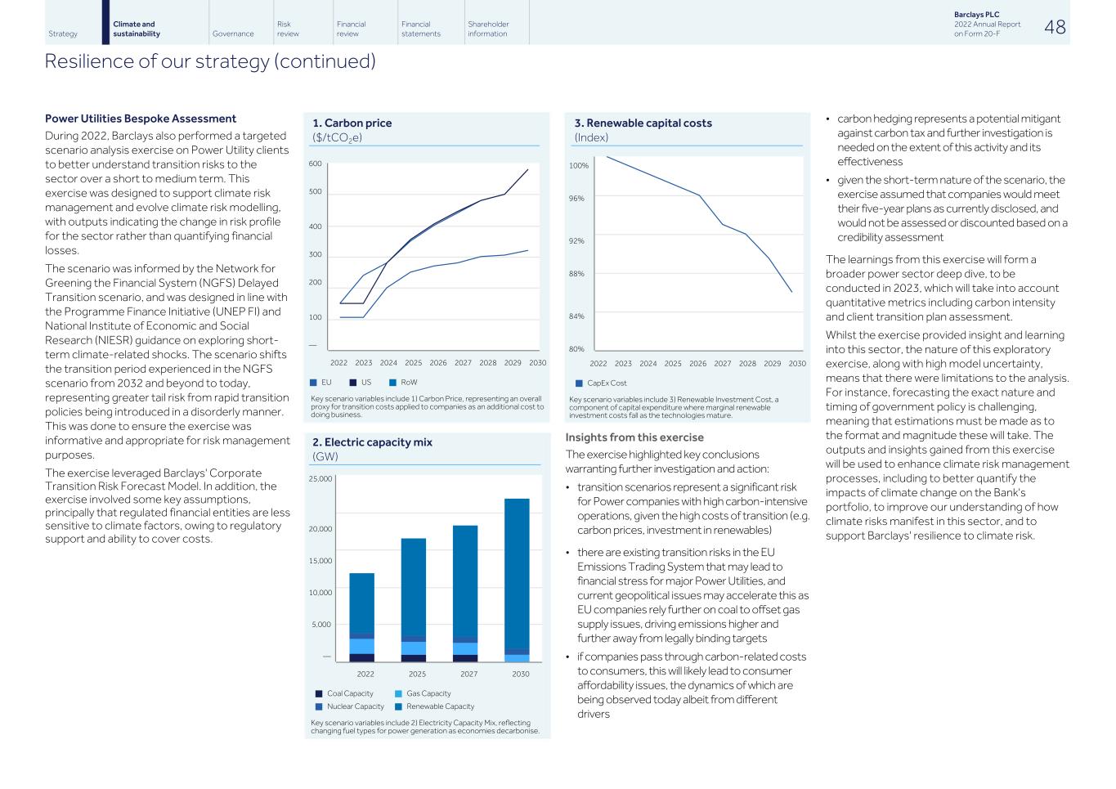The image size is (1116, 789).
Task: Click the Renewable Capacity legend swatch
Action: (x=398, y=706)
